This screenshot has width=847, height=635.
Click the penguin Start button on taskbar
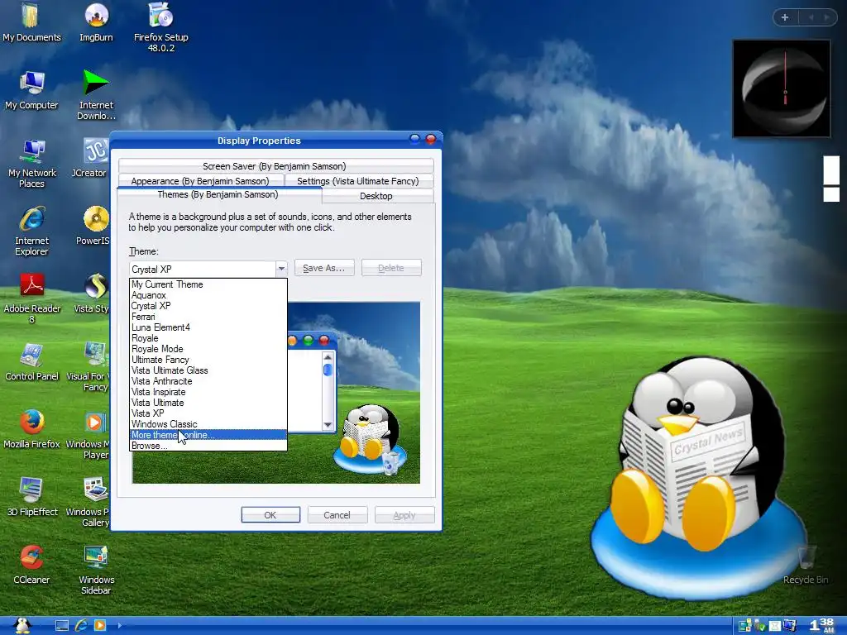pyautogui.click(x=22, y=625)
